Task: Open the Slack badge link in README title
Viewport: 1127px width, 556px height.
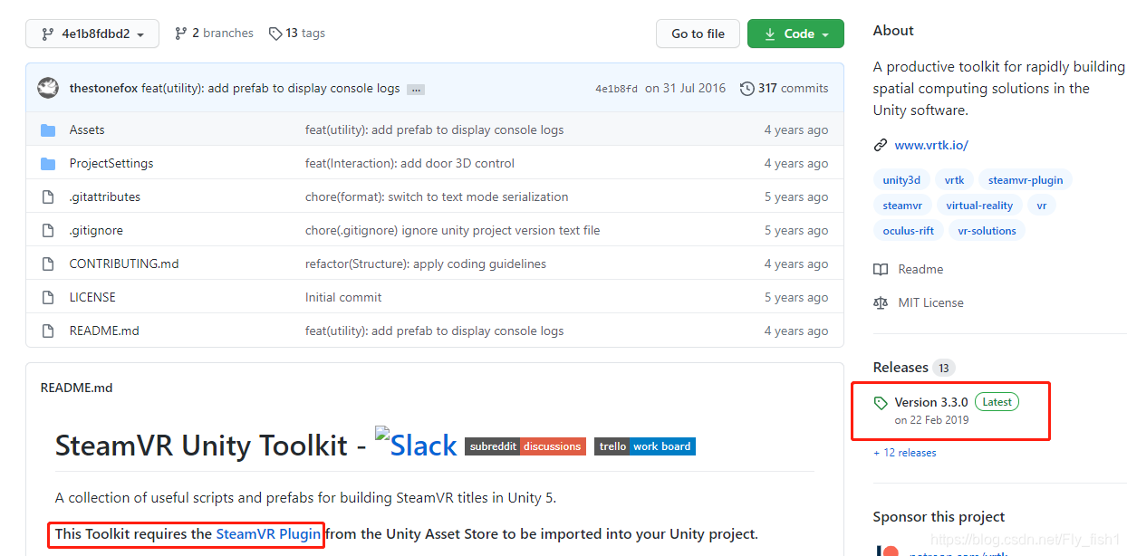Action: point(416,446)
